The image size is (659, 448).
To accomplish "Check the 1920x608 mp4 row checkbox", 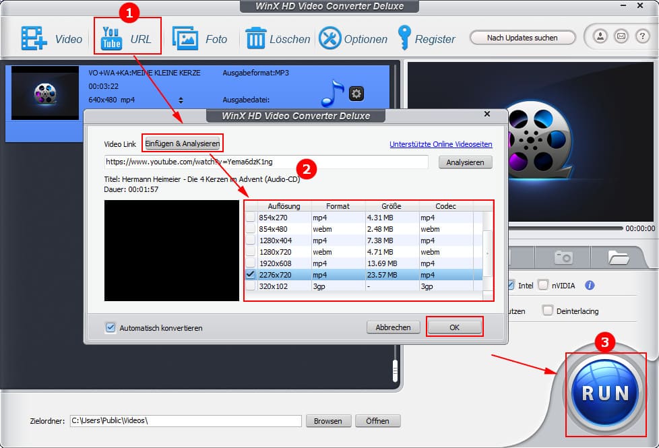I will point(251,263).
